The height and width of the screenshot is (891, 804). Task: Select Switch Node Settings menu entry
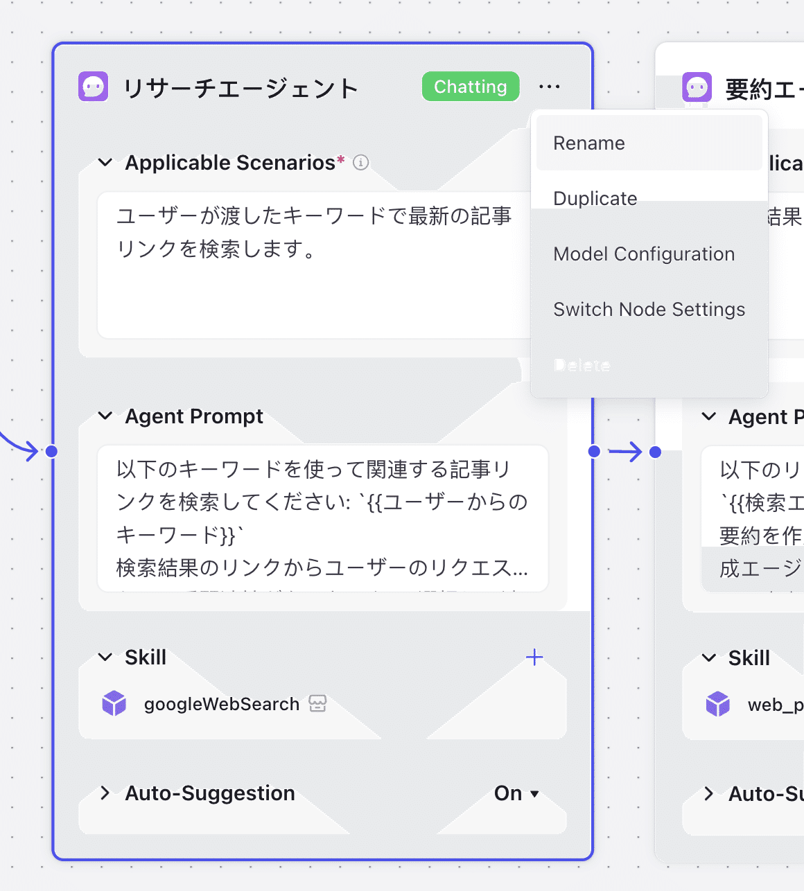point(649,310)
